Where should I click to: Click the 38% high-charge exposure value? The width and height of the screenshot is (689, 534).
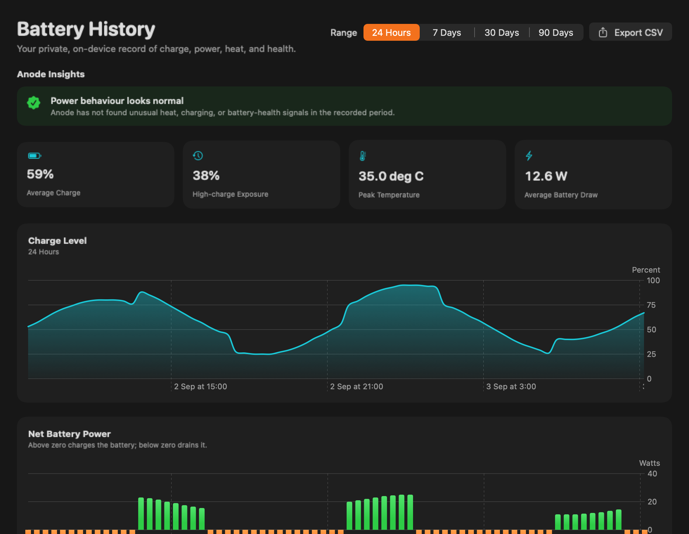[206, 176]
